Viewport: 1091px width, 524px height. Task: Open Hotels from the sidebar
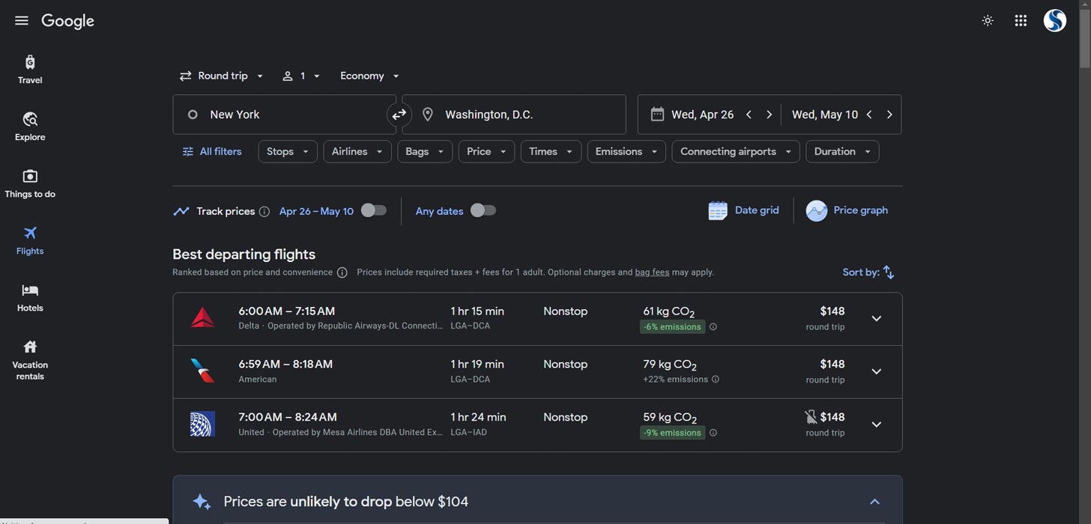point(30,297)
